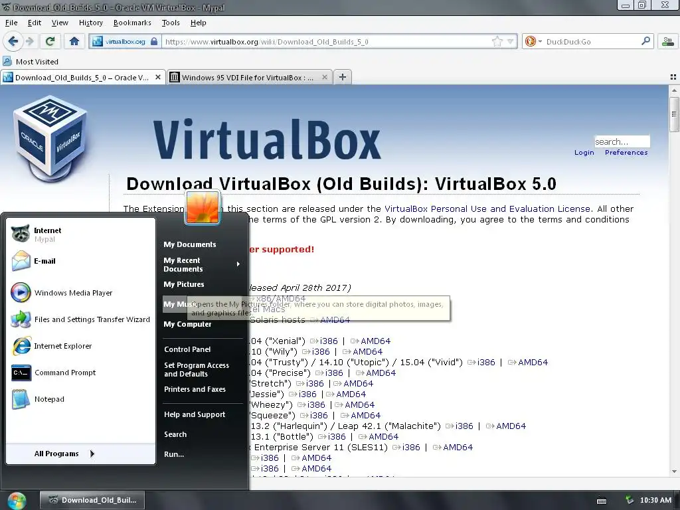Download i386 build for Xenial

coord(329,341)
